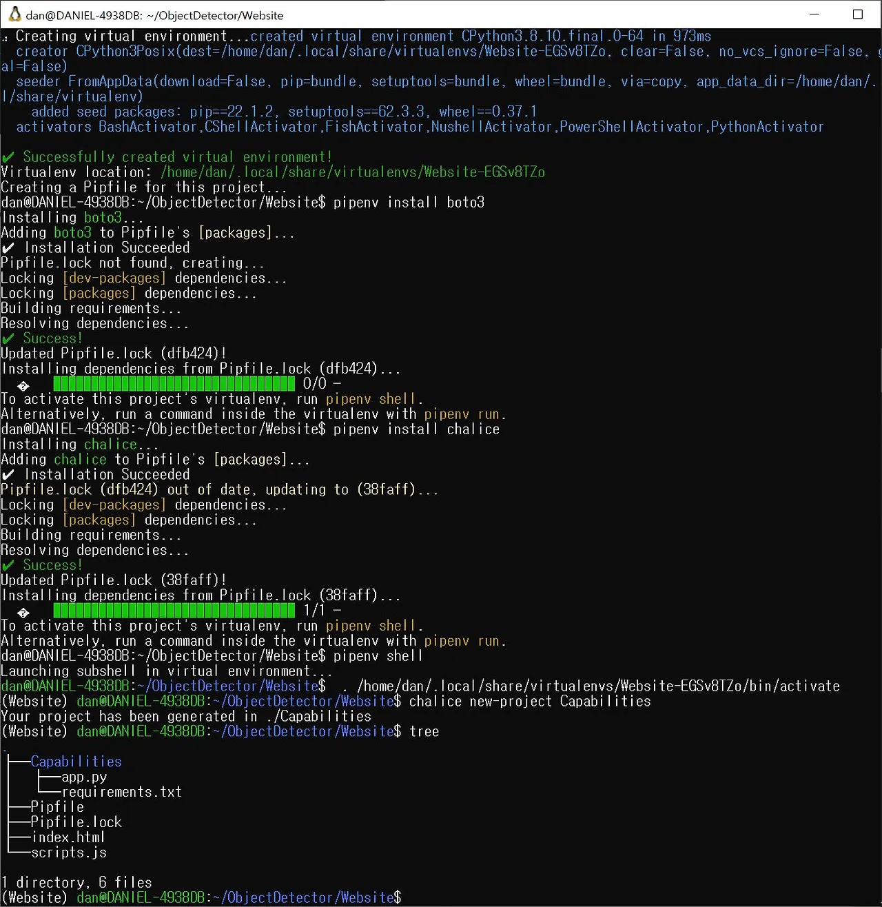
Task: Click the 1/1 green progress bar
Action: tap(174, 611)
